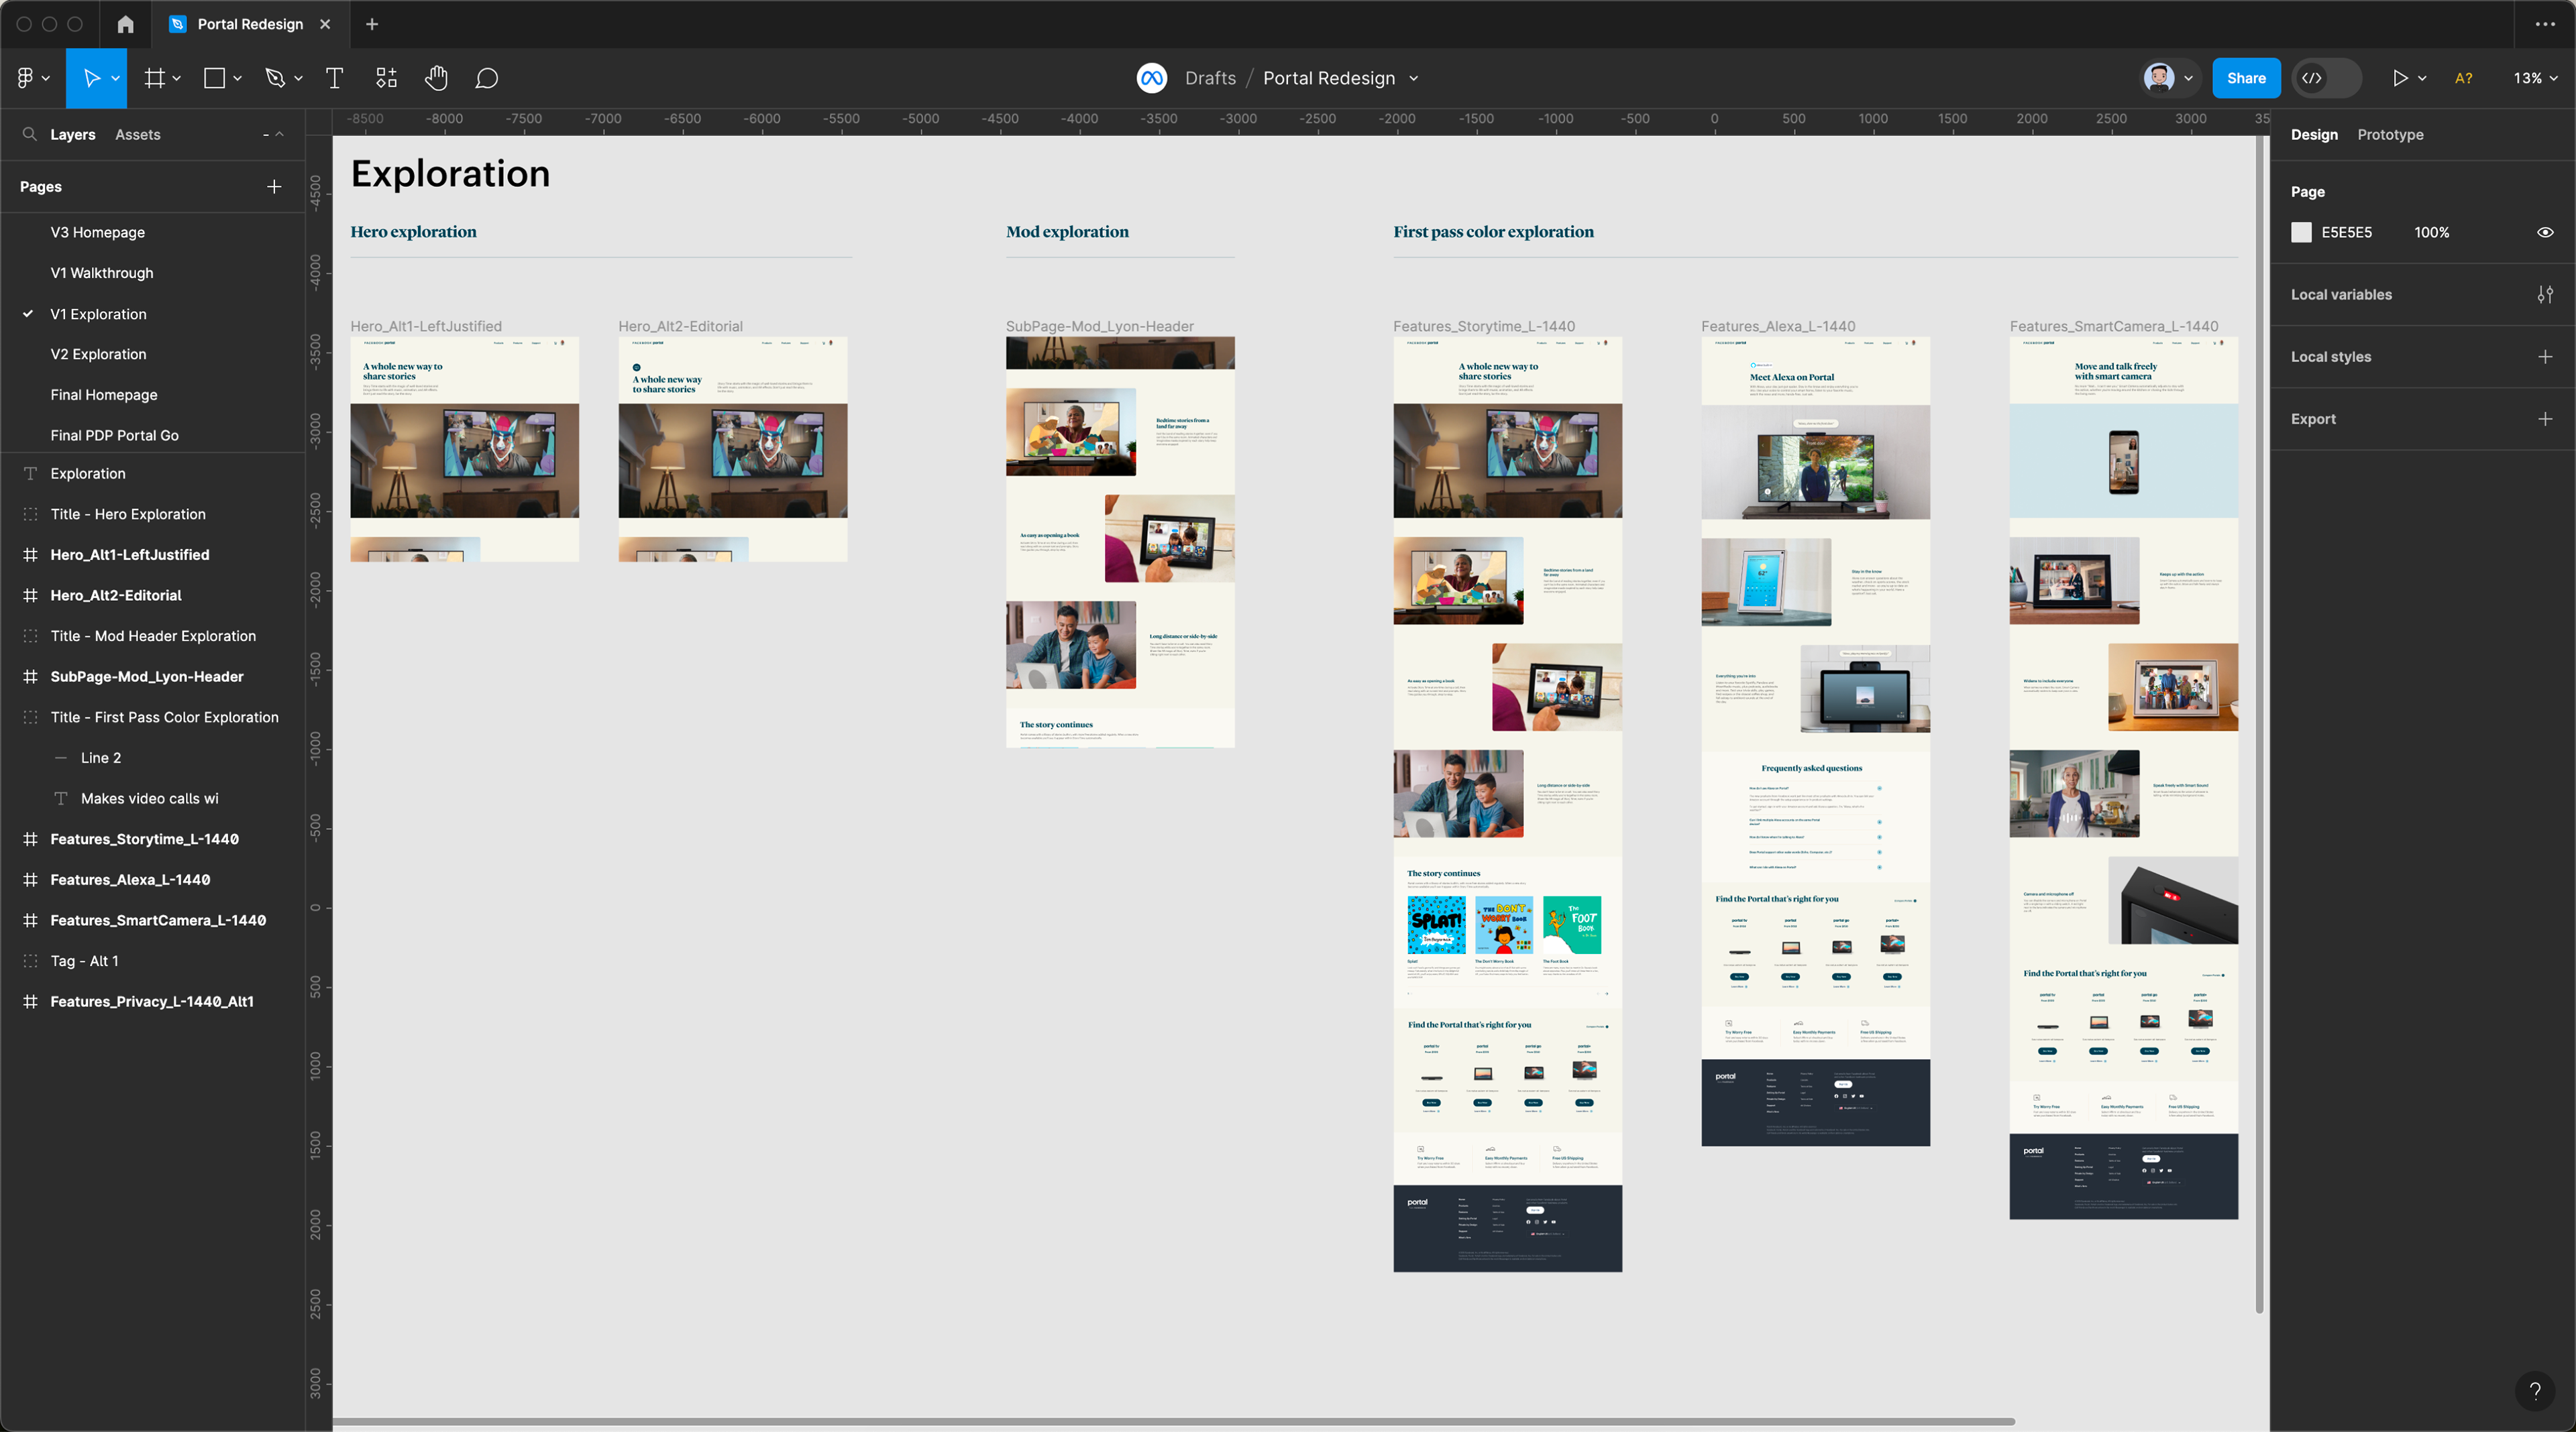Expand the Frame tool dropdown arrow
Image resolution: width=2576 pixels, height=1432 pixels.
[177, 78]
